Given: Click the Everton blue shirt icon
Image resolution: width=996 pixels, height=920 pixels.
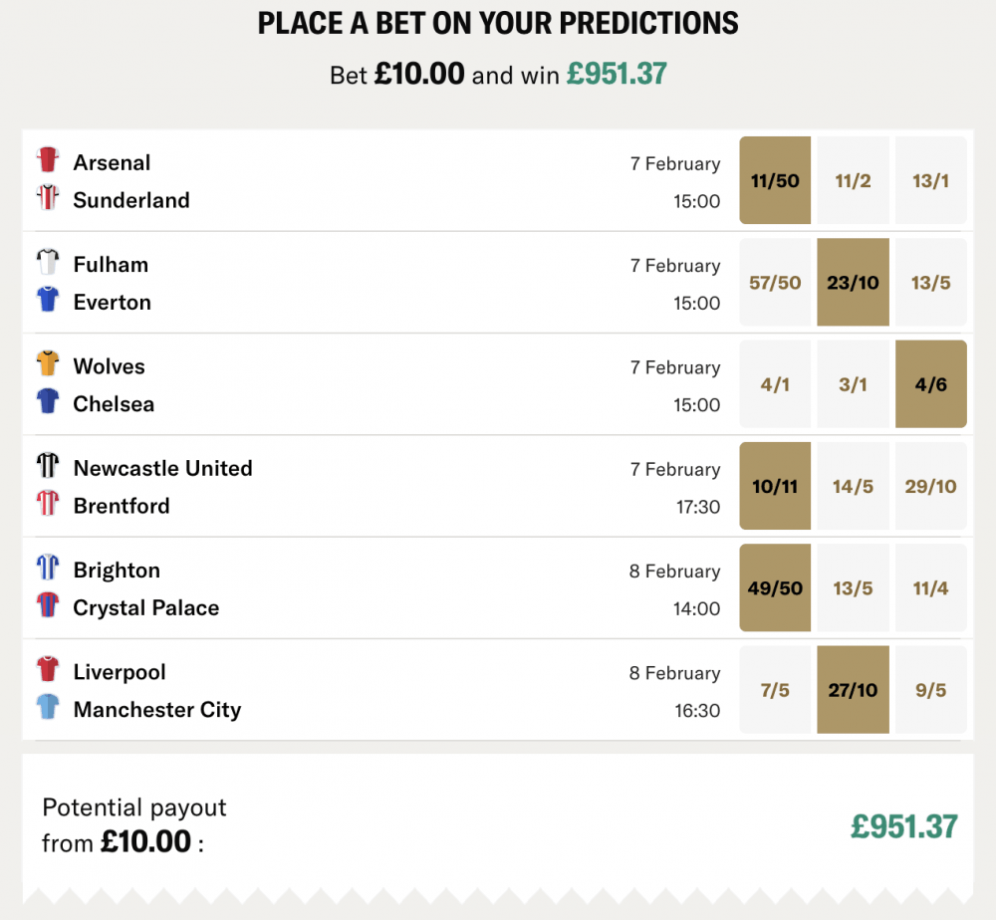Looking at the screenshot, I should tap(50, 302).
